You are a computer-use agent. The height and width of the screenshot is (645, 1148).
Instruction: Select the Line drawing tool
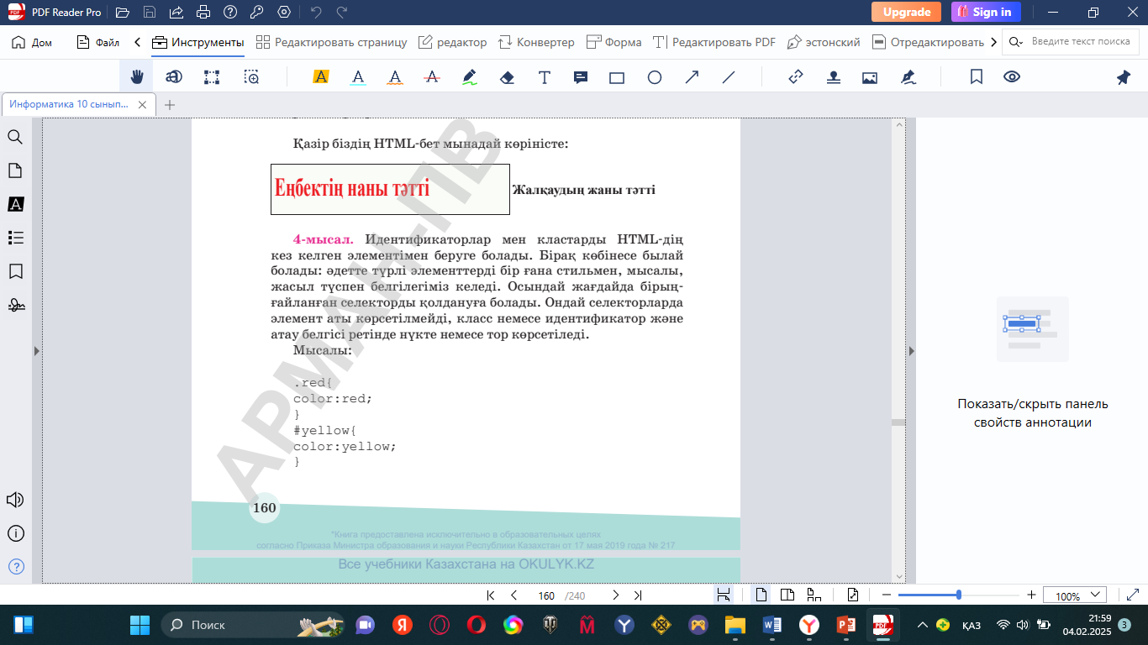click(x=729, y=77)
